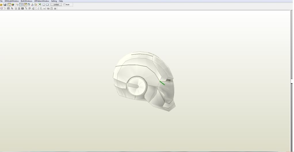
Task: Click the undo curved-arrow icon
Action: coord(30,8)
